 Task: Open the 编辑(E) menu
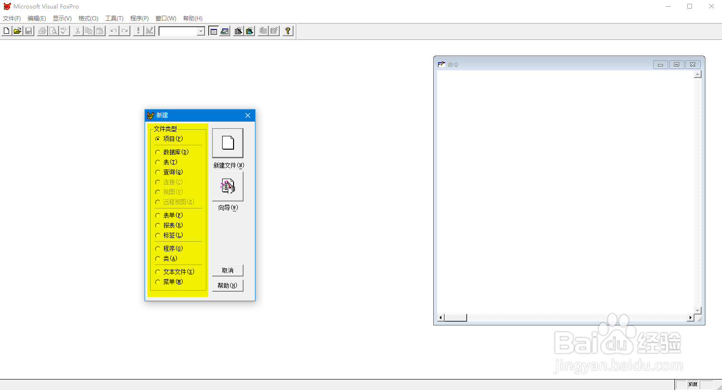pyautogui.click(x=37, y=19)
